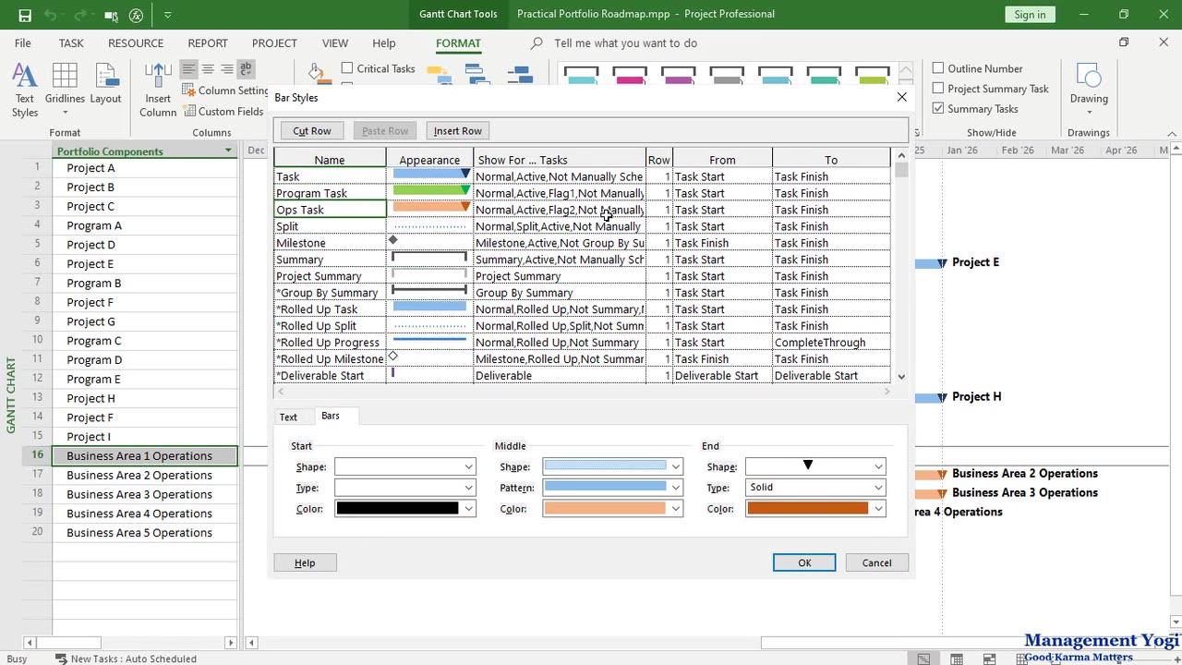Select the Program C task row
This screenshot has height=665, width=1182.
145,341
